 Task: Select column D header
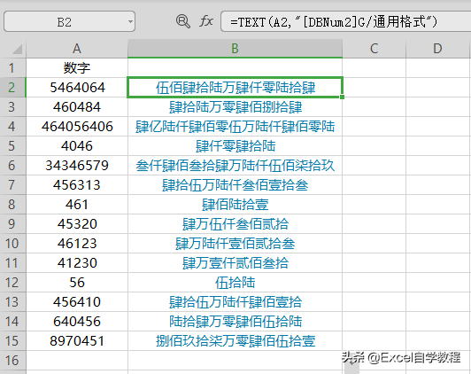(x=437, y=49)
